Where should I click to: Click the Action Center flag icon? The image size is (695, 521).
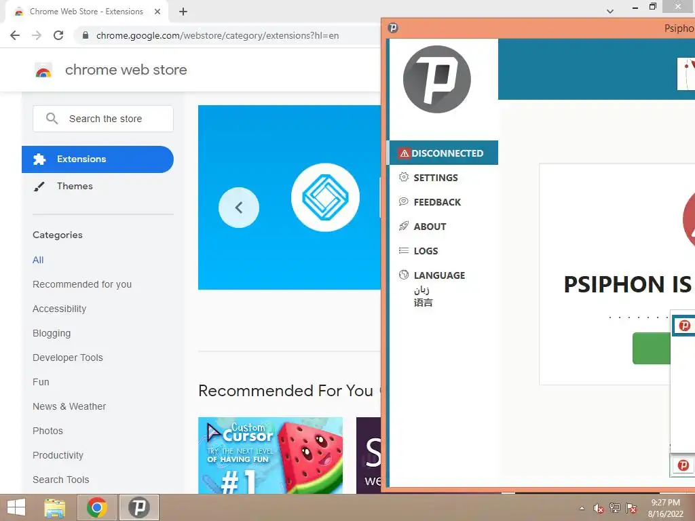(x=631, y=508)
